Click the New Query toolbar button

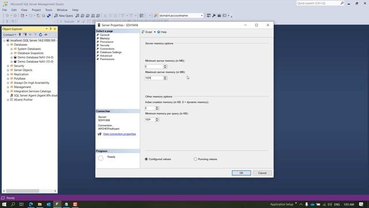coord(64,16)
